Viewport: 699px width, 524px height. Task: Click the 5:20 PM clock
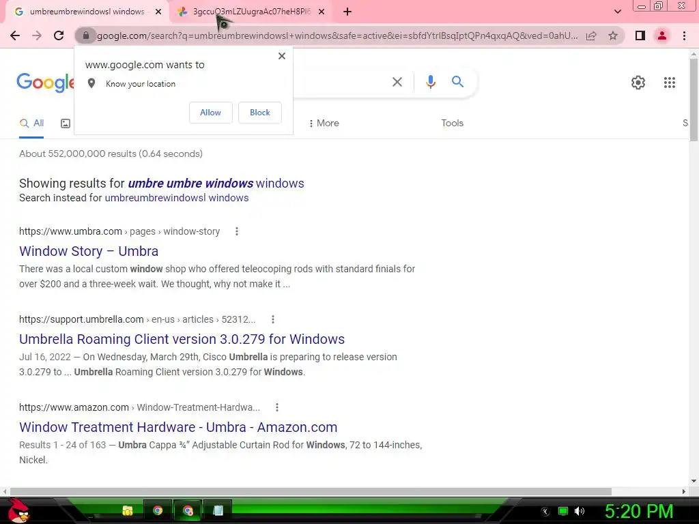click(638, 511)
